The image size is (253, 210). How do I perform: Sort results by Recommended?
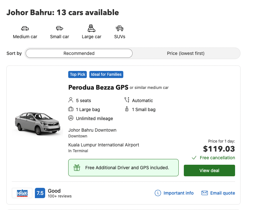(x=79, y=53)
